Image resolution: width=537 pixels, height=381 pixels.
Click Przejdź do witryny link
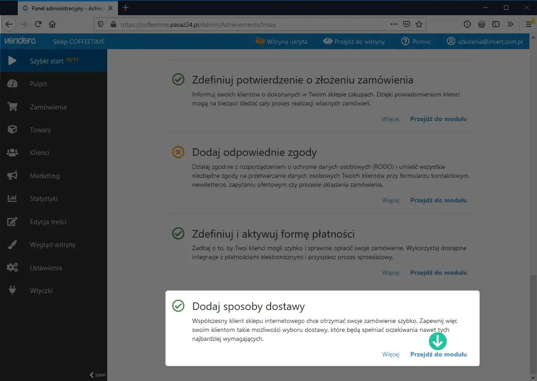(x=354, y=42)
